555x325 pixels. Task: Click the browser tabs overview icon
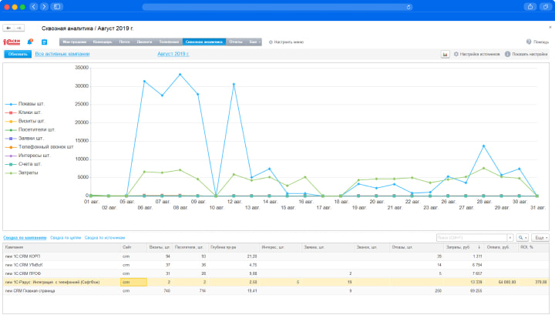click(546, 7)
